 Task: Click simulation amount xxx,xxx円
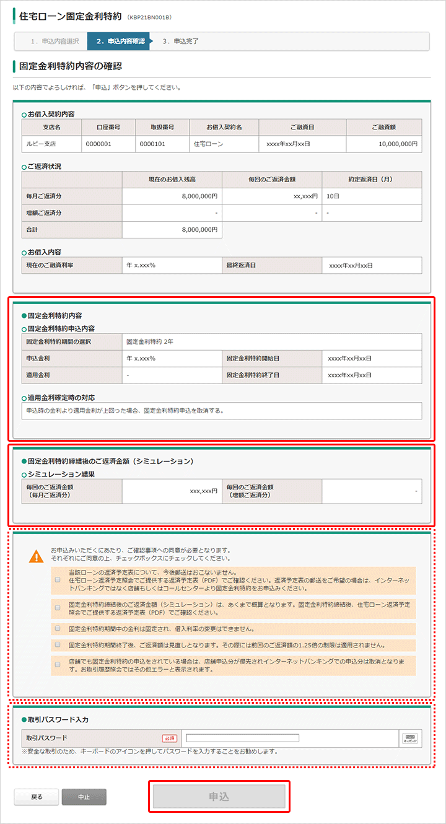click(203, 491)
